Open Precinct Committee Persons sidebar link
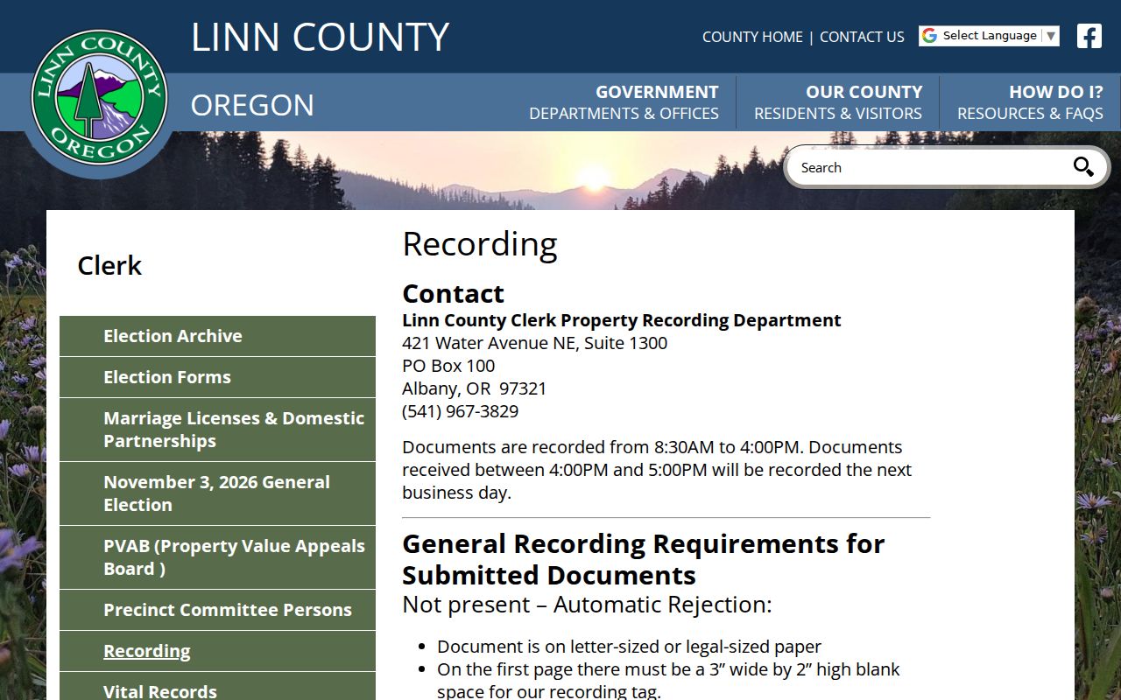This screenshot has height=700, width=1121. pyautogui.click(x=217, y=610)
